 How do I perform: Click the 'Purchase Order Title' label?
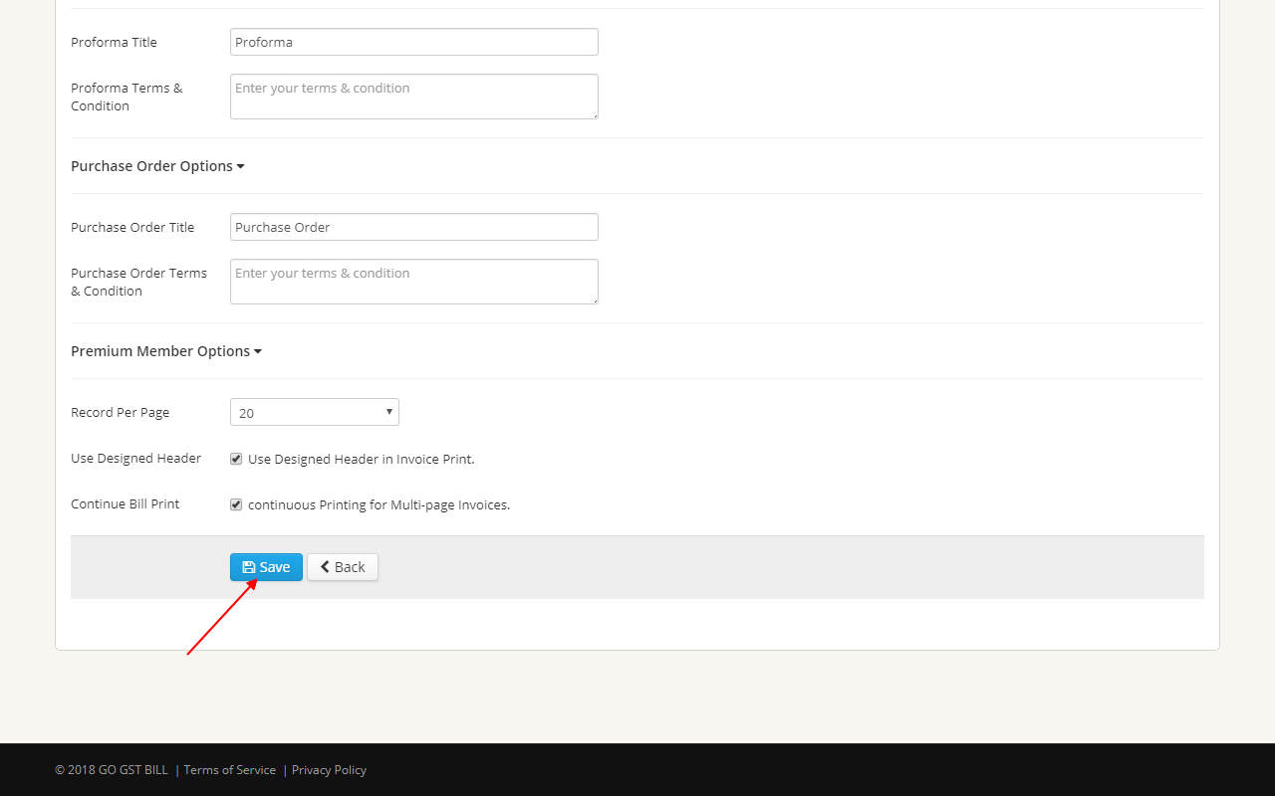(132, 227)
